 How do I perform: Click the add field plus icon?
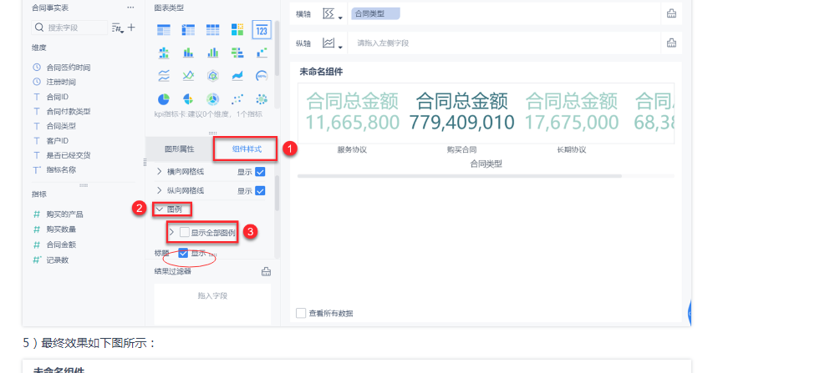(131, 28)
